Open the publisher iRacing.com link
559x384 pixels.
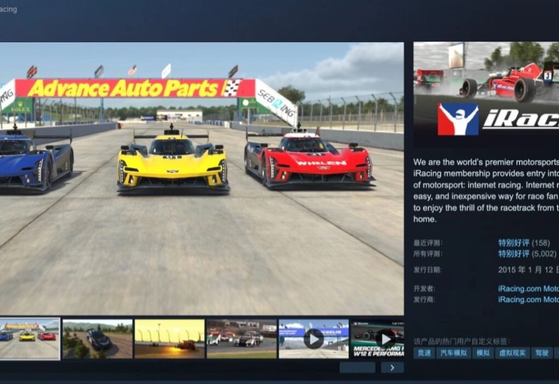click(x=528, y=300)
